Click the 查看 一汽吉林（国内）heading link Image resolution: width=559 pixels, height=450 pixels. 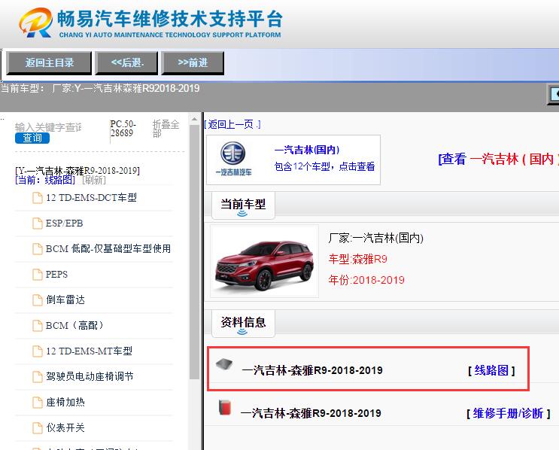498,159
